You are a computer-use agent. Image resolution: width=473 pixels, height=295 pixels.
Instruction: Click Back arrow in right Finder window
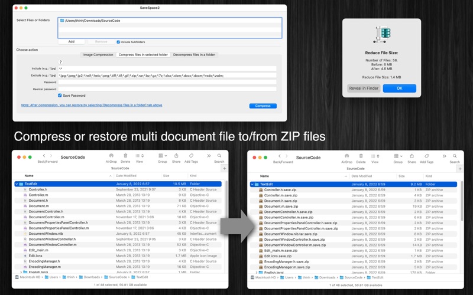coord(280,156)
